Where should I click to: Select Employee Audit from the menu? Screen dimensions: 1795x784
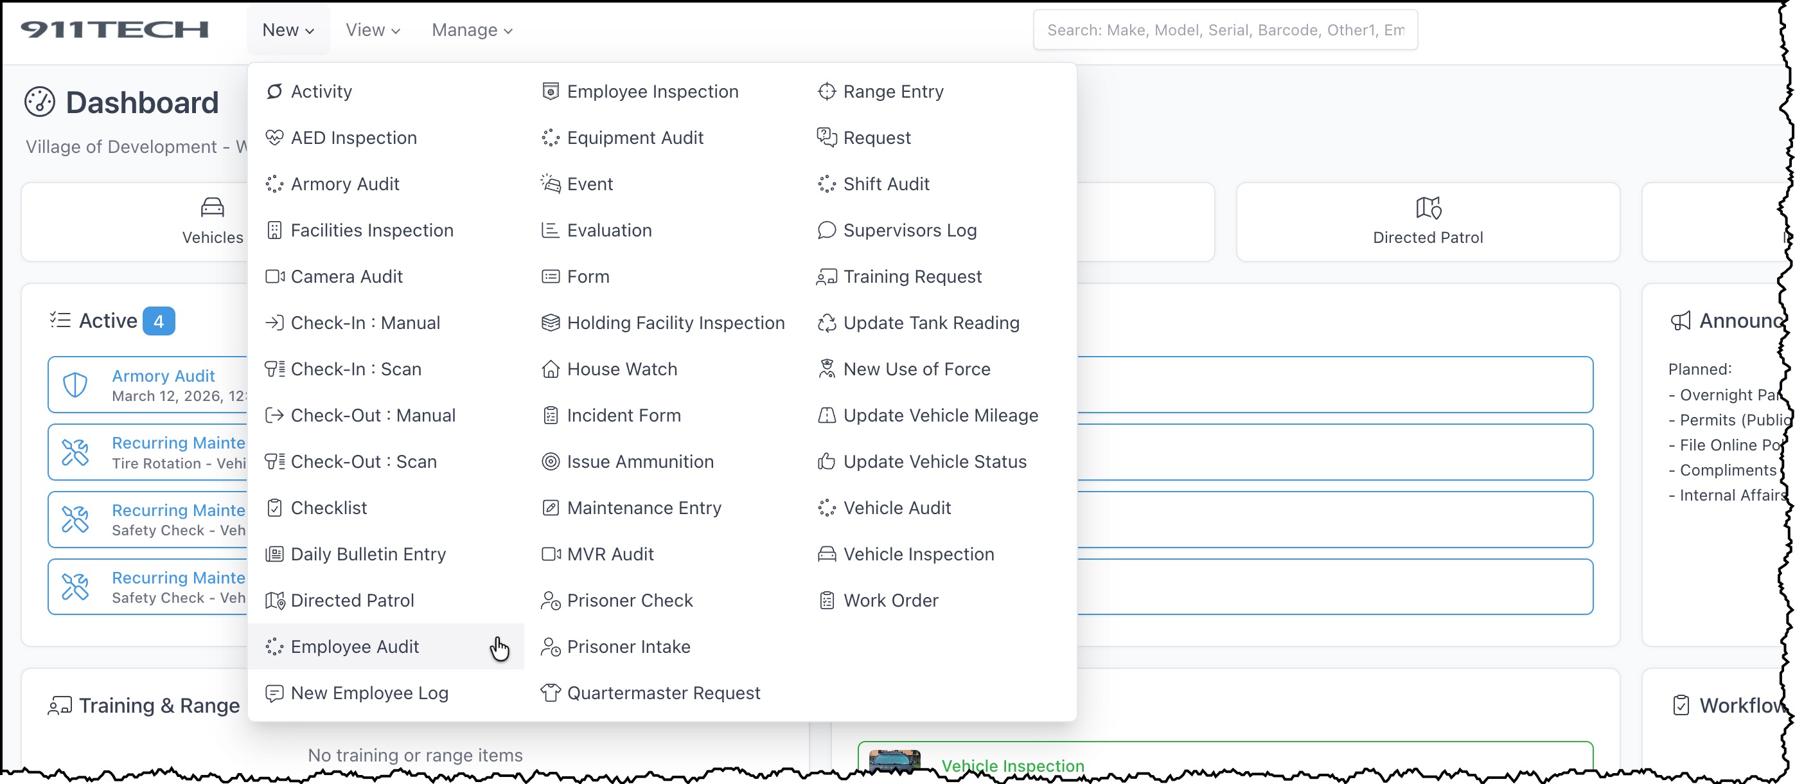(x=355, y=646)
